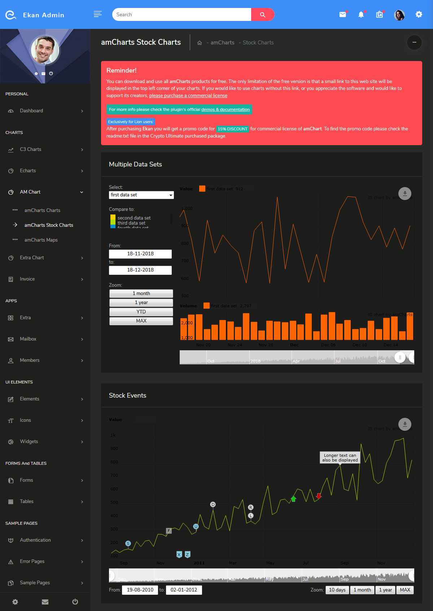The image size is (433, 611).
Task: Open amCharts Maps submenu item
Action: point(41,240)
